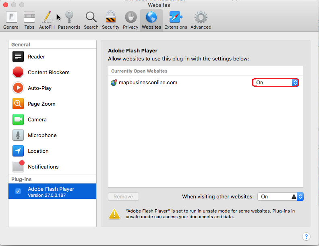The width and height of the screenshot is (319, 246).
Task: Uncheck the Adobe Flash Player plug-in checkbox
Action: (x=18, y=191)
